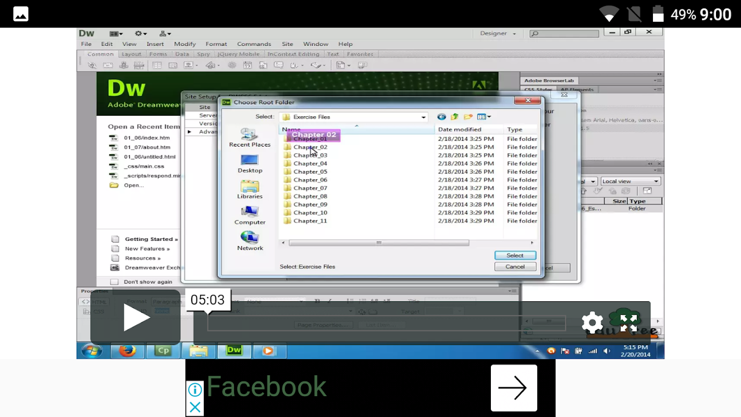
Task: Open Computer in places sidebar
Action: pos(250,215)
